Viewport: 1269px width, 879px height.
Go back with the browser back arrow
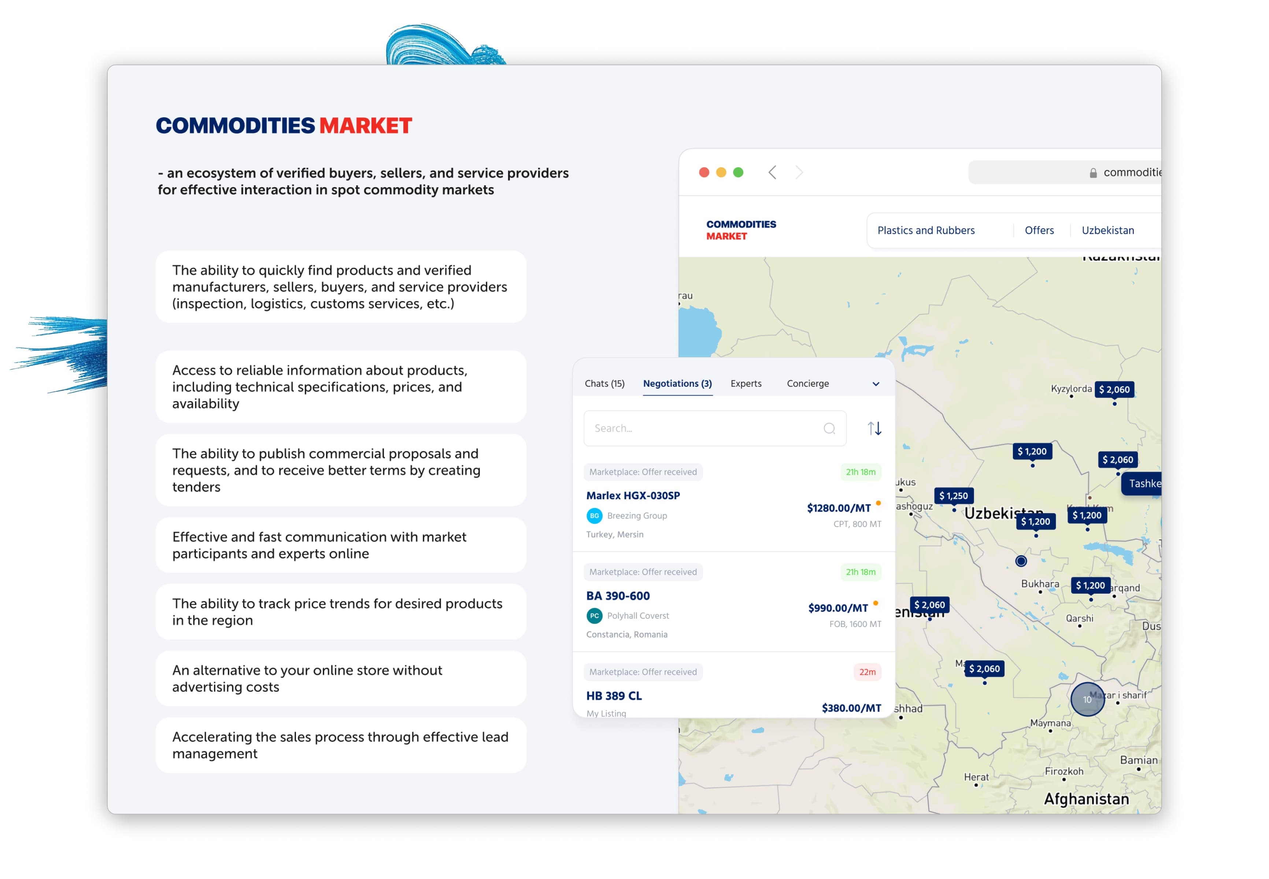click(x=772, y=173)
